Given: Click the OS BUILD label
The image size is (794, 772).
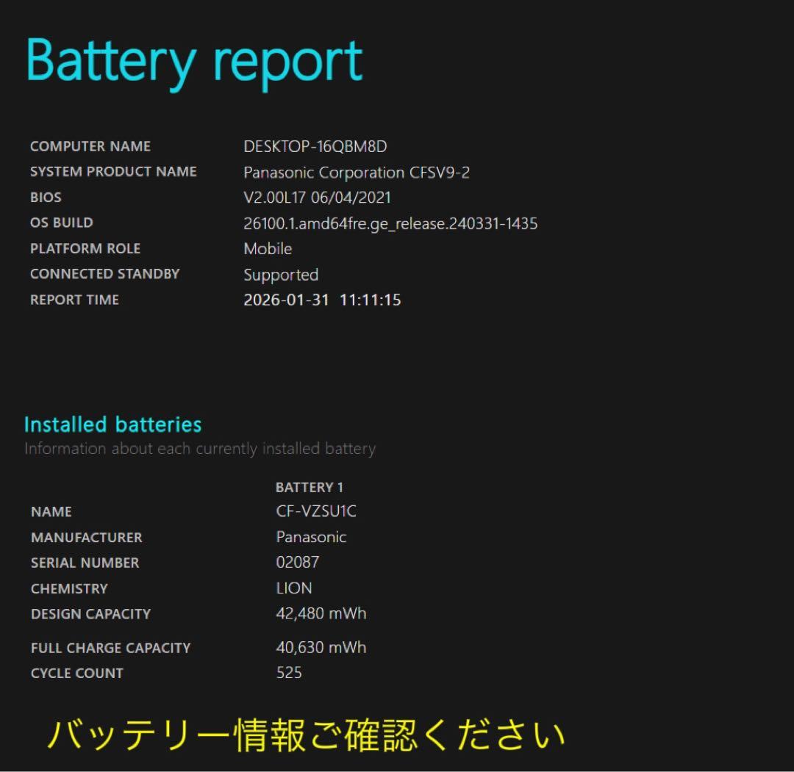Looking at the screenshot, I should (x=62, y=222).
